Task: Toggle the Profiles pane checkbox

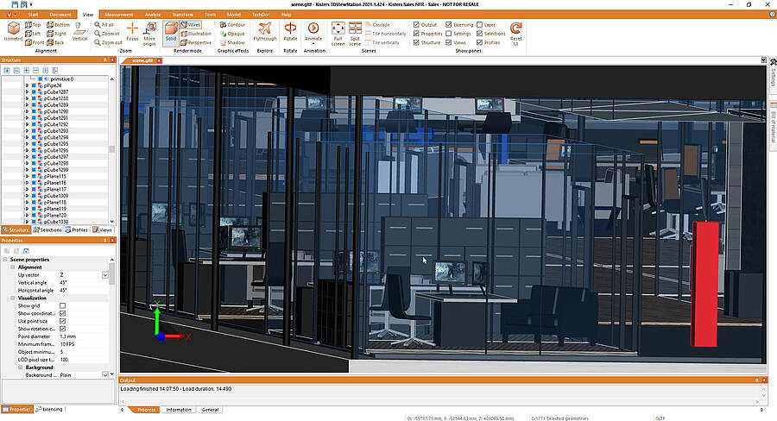Action: click(480, 42)
